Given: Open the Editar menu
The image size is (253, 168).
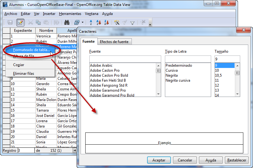Looking at the screenshot, I should pyautogui.click(x=26, y=14).
